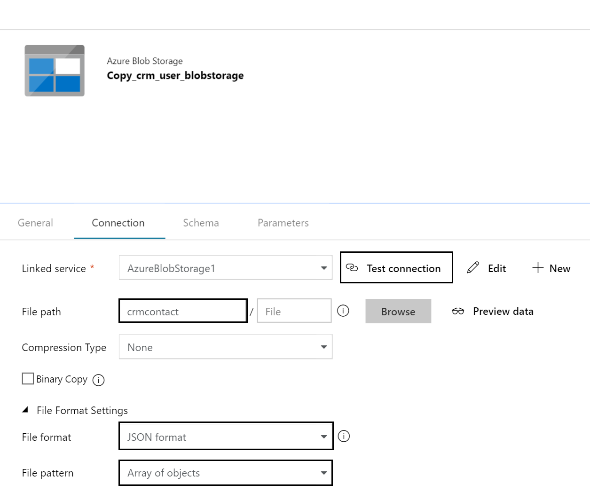Create a New linked service
The height and width of the screenshot is (492, 590).
click(551, 268)
